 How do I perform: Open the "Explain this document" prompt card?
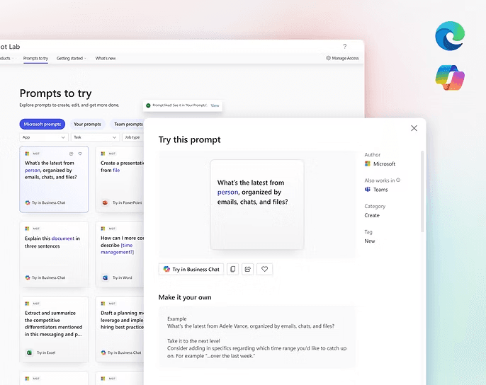click(55, 254)
